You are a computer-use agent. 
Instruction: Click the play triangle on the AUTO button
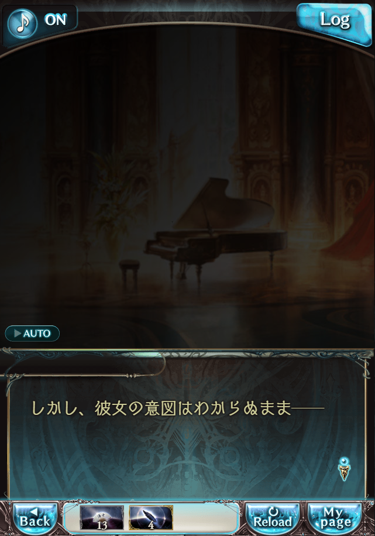pos(18,334)
